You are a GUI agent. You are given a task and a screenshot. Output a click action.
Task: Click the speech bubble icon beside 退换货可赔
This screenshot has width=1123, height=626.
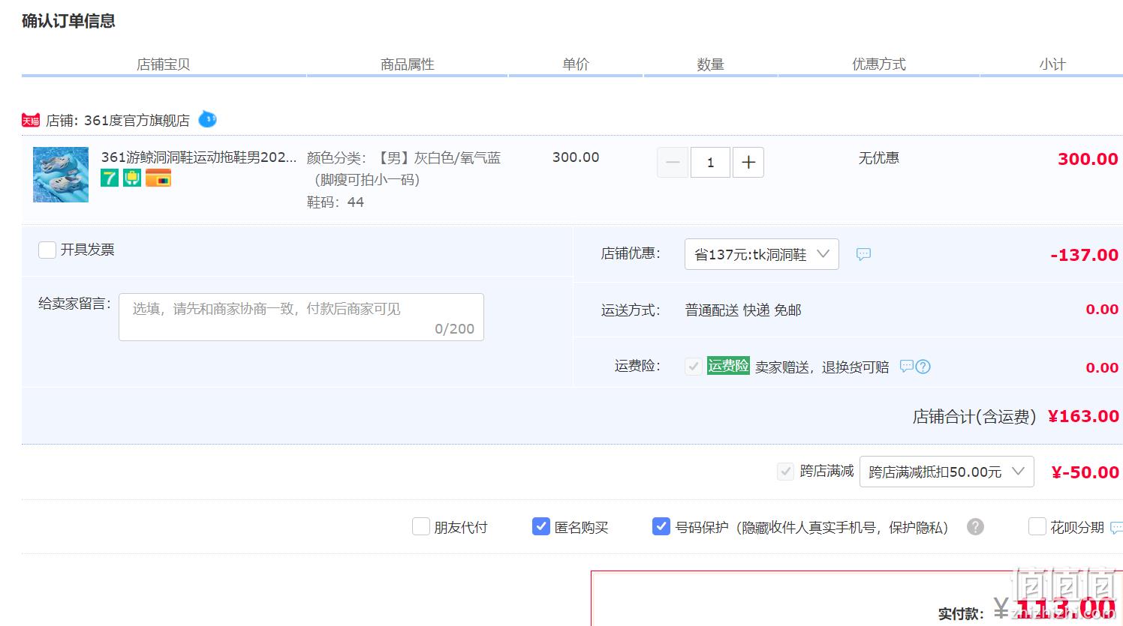pos(907,366)
